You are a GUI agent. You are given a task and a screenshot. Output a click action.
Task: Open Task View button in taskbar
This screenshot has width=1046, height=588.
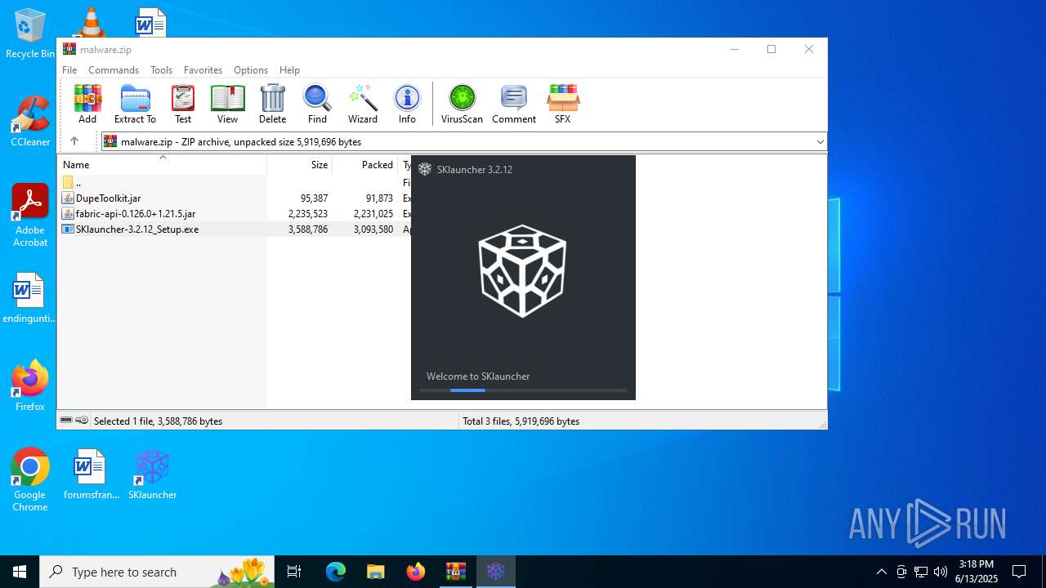pyautogui.click(x=295, y=572)
